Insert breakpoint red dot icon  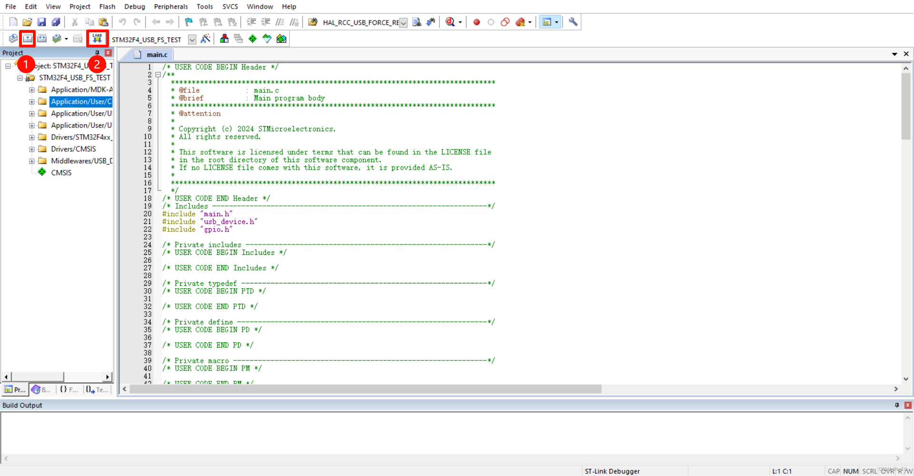pos(477,22)
